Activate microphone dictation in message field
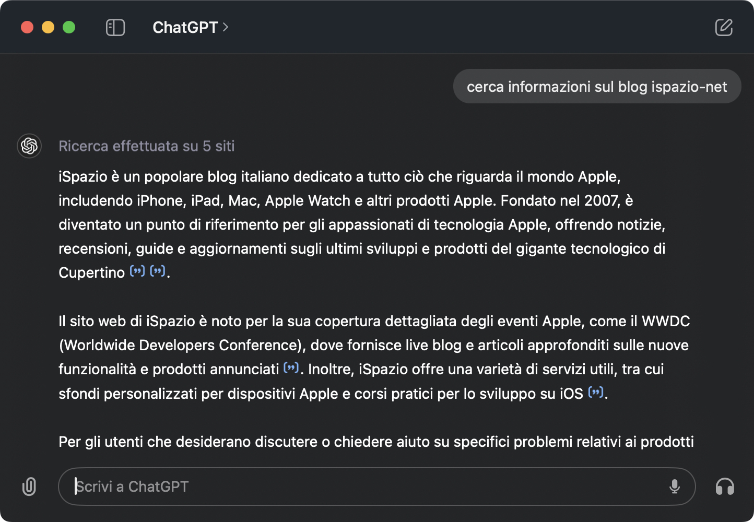 pos(675,487)
